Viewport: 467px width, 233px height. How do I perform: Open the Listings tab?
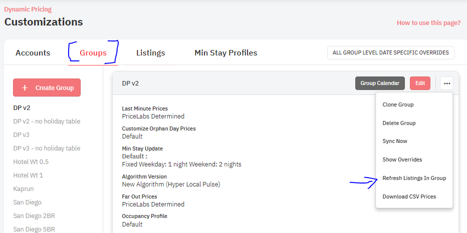point(151,53)
